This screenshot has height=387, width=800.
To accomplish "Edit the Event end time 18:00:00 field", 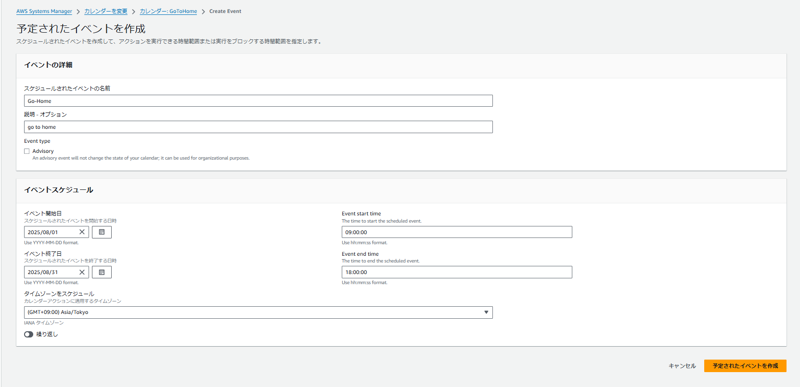I will click(456, 272).
